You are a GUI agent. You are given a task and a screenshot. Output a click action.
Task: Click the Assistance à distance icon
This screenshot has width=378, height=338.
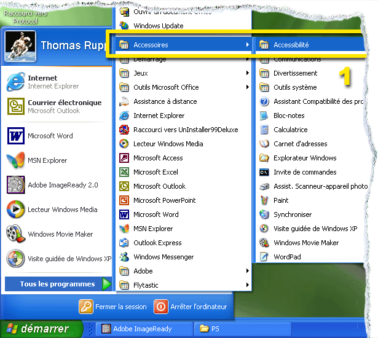tap(124, 101)
